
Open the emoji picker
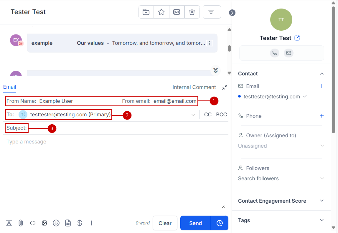pyautogui.click(x=56, y=223)
